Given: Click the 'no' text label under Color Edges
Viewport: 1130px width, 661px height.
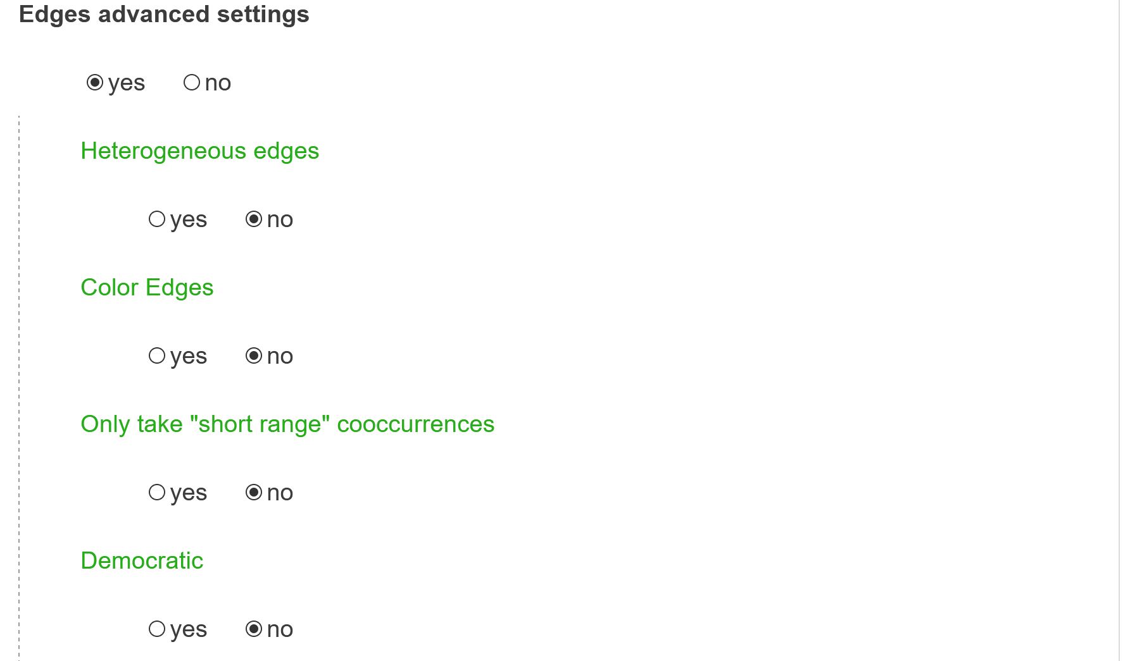Looking at the screenshot, I should [x=280, y=357].
